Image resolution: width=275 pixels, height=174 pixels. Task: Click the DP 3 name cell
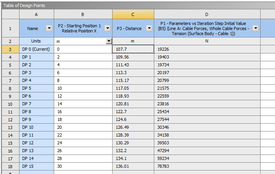click(x=37, y=73)
